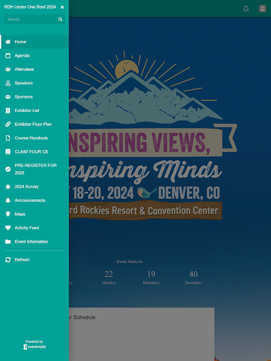Click the countdown Minute(s) value 19
This screenshot has width=271, height=361.
tap(151, 274)
